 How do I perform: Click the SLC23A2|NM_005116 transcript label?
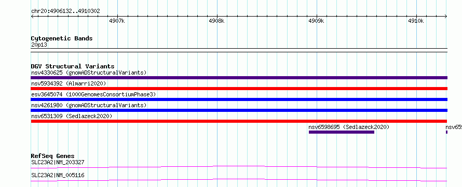point(58,175)
